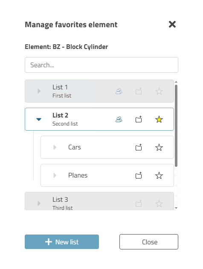Toggle the favorite star for Cars
The image size is (203, 269).
[159, 147]
